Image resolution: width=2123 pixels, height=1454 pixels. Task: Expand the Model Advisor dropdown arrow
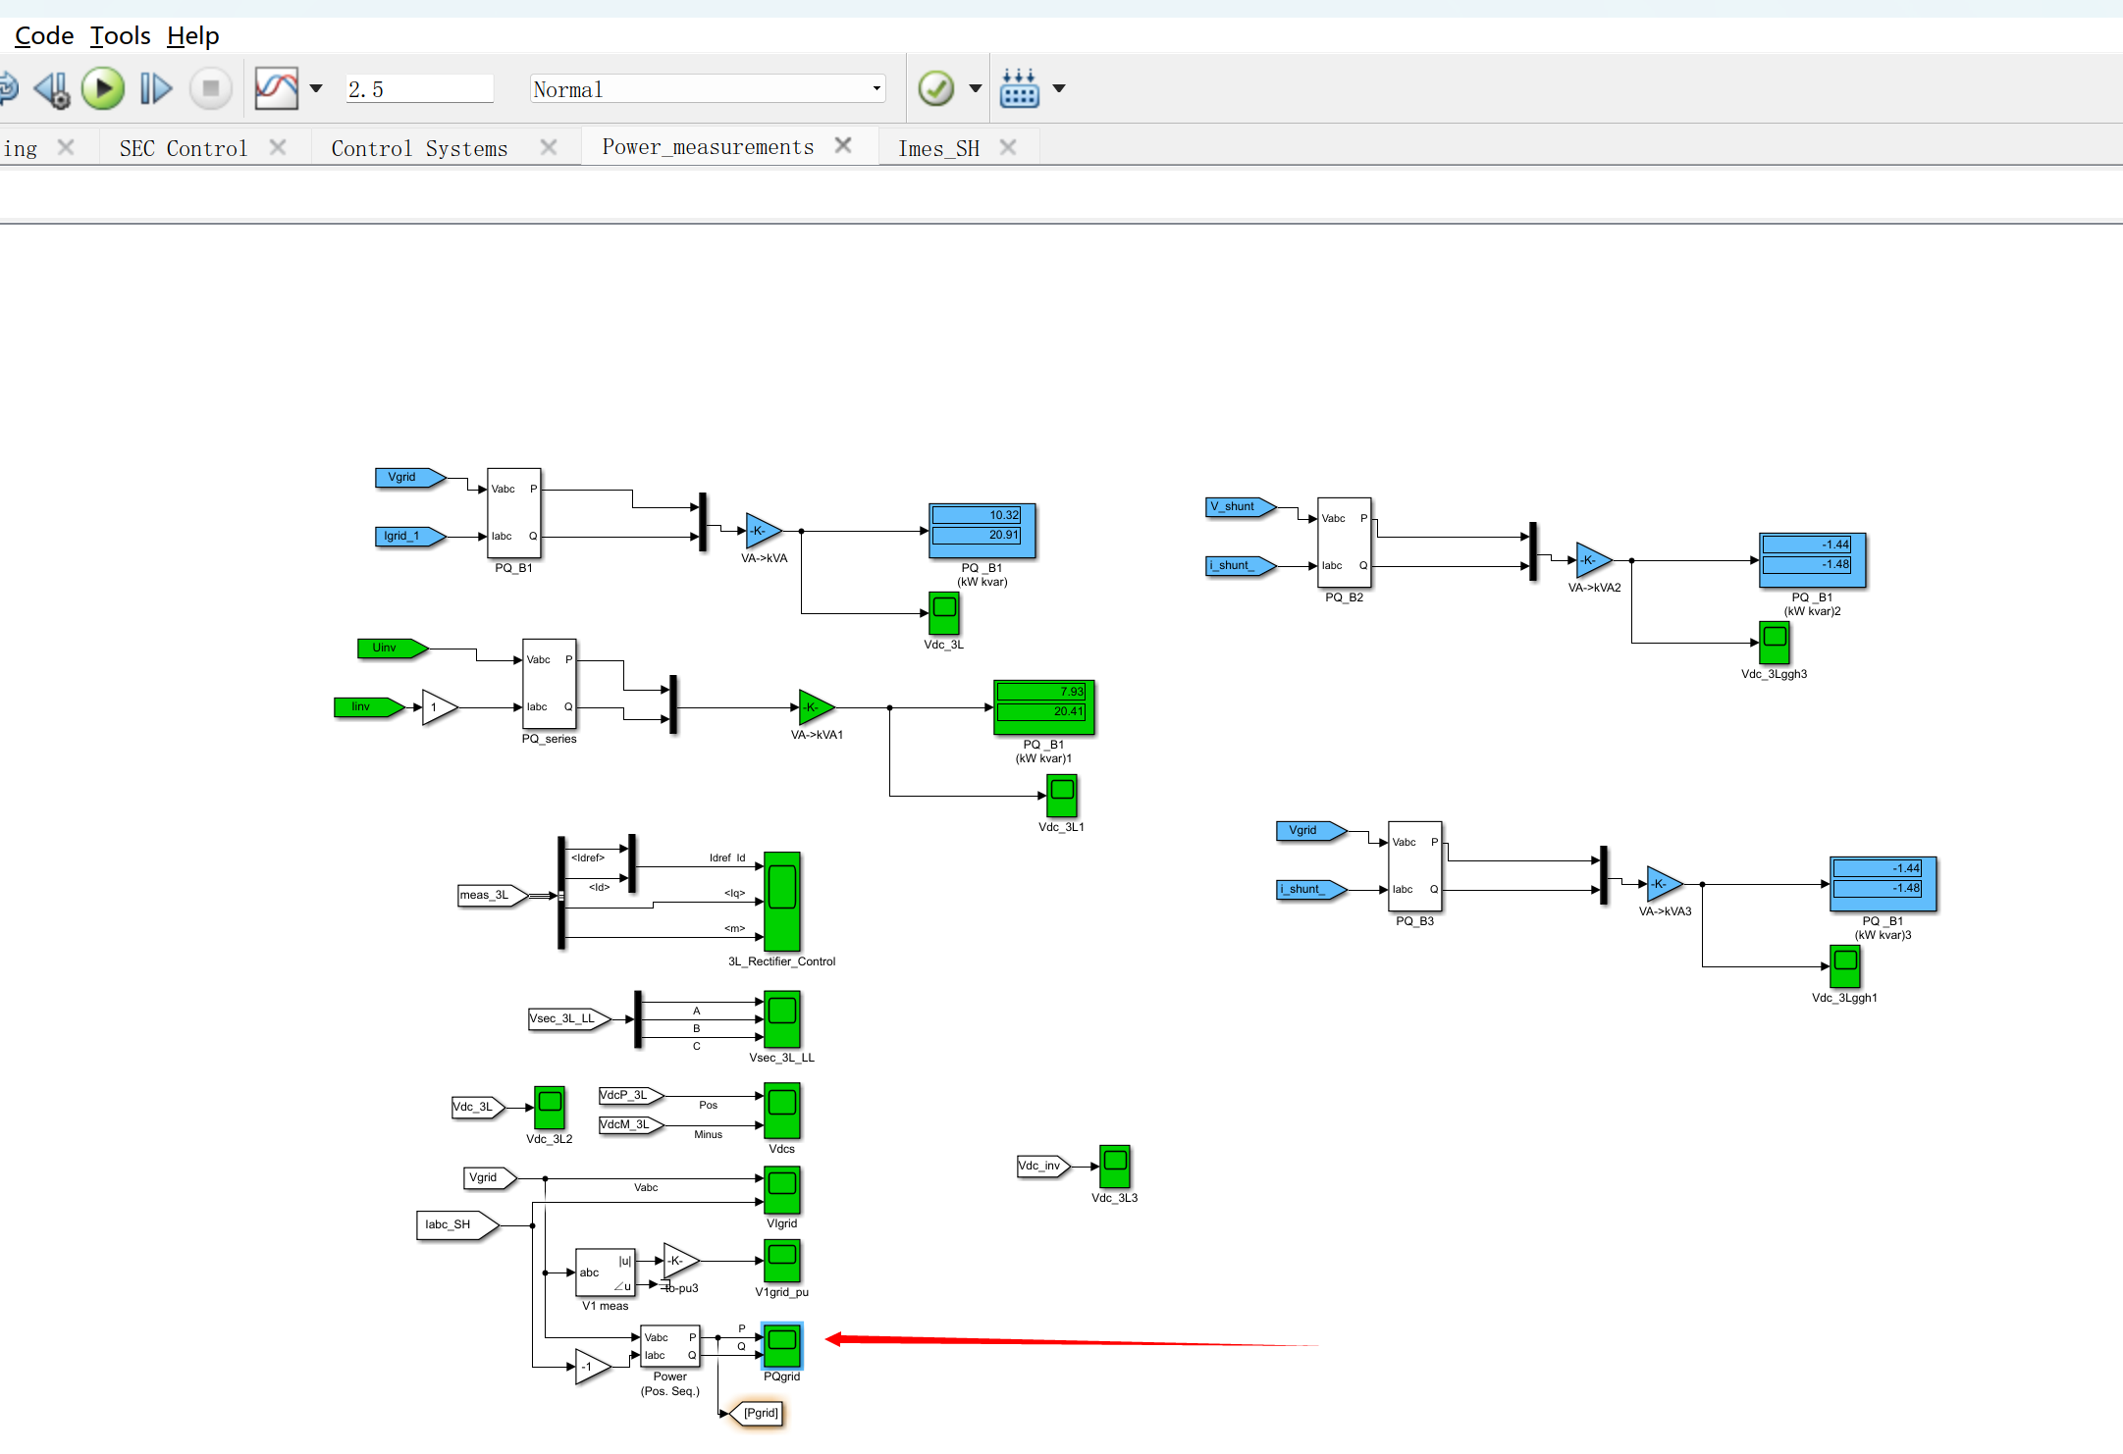pos(975,88)
